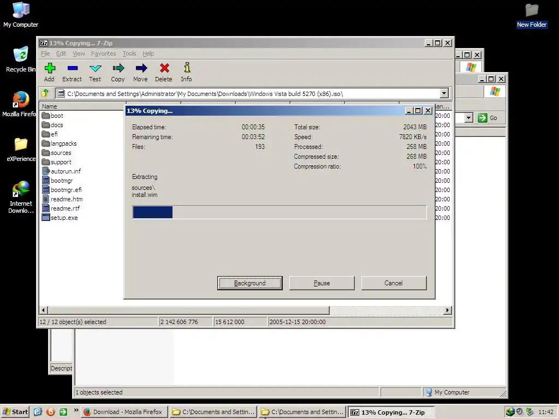Expand the 7-Zip address path dropdown
The width and height of the screenshot is (559, 419).
coord(444,93)
